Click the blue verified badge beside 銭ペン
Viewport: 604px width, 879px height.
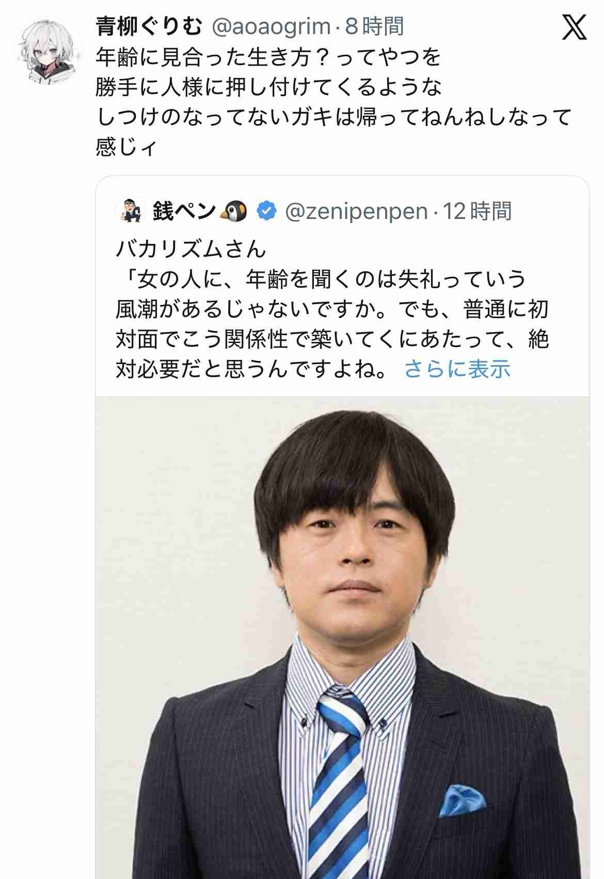click(x=266, y=211)
